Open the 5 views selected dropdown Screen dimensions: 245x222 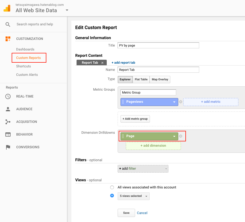(133, 196)
